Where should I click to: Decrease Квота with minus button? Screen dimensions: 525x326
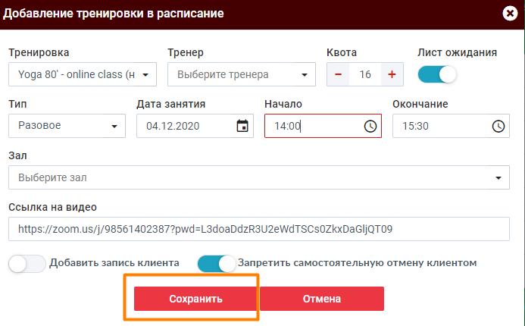pyautogui.click(x=338, y=74)
